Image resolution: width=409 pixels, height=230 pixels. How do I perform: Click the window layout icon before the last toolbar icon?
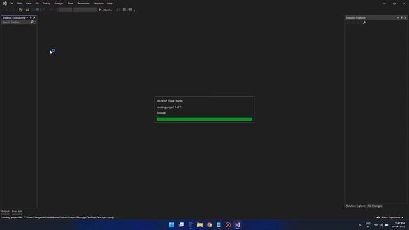click(124, 10)
